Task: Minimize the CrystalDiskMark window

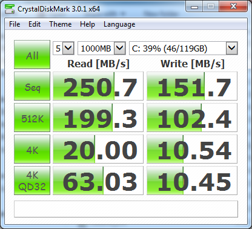Action: (x=194, y=7)
